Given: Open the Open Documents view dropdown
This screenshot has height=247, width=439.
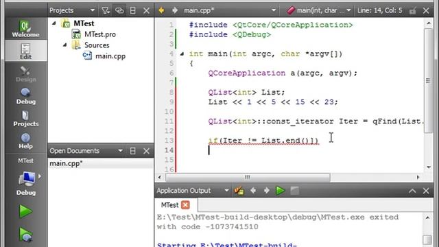Looking at the screenshot, I should (x=86, y=151).
